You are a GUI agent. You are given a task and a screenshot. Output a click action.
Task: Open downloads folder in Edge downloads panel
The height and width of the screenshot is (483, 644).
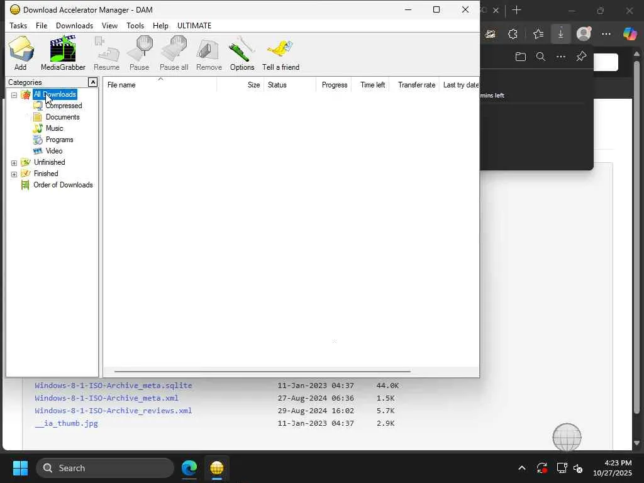[520, 57]
